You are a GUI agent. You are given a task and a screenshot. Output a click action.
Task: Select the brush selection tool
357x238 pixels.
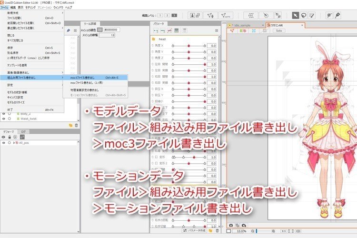tap(312, 16)
